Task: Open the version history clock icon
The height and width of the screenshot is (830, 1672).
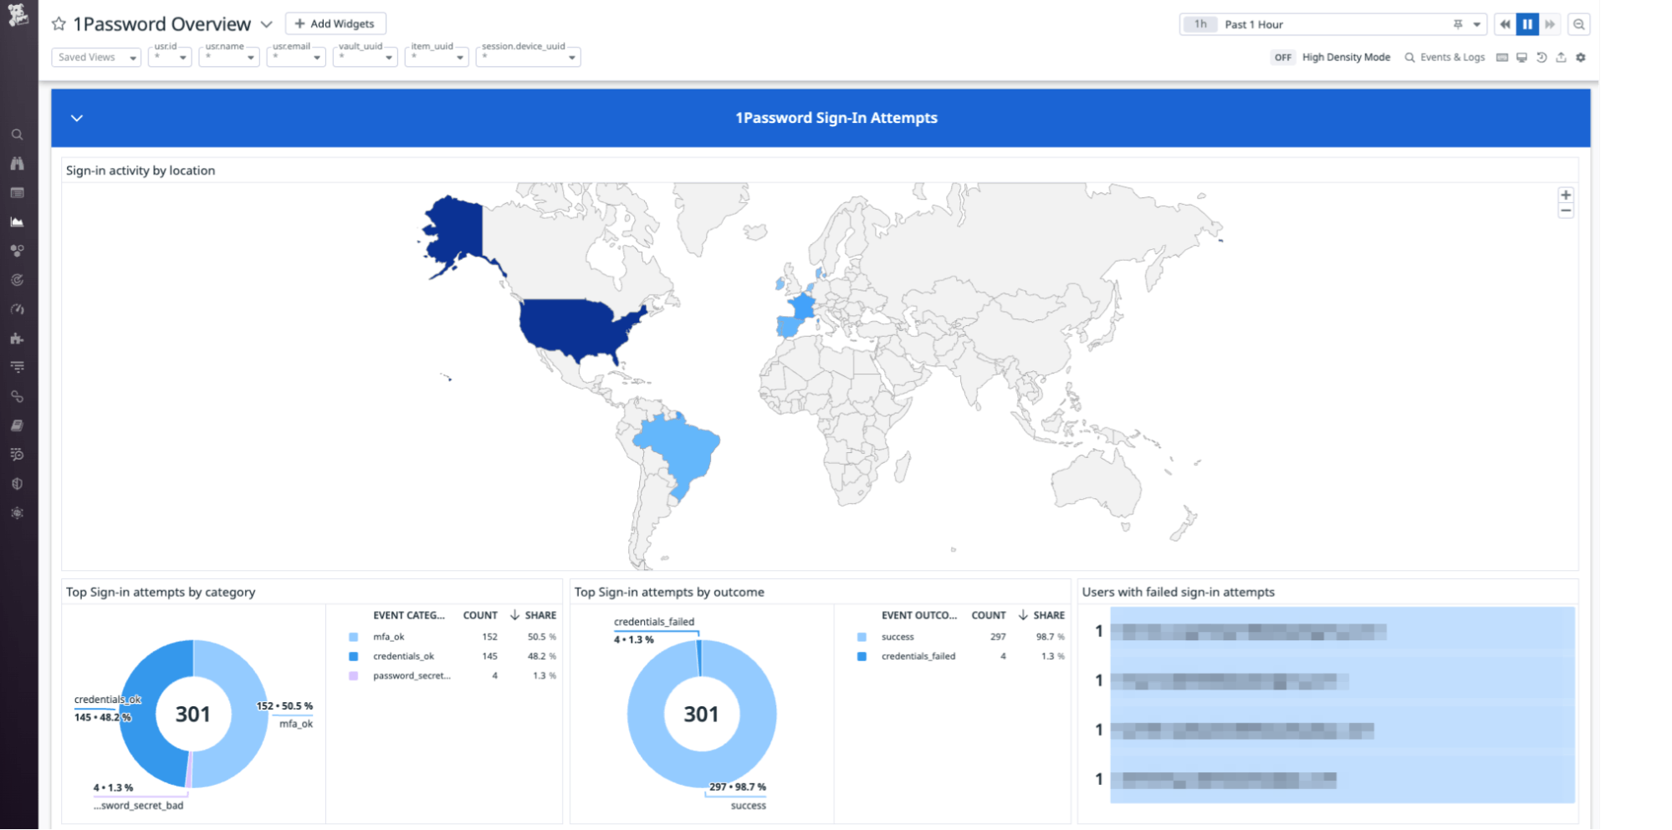Action: 1542,58
